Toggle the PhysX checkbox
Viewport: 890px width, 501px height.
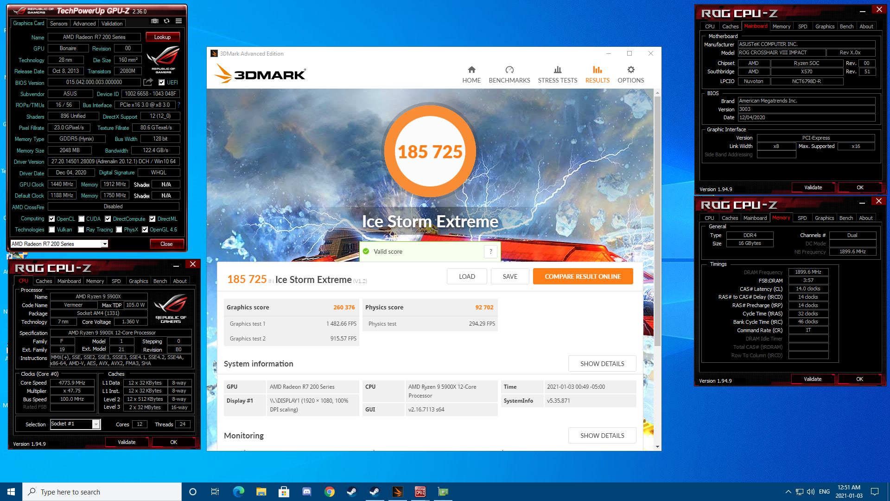119,230
